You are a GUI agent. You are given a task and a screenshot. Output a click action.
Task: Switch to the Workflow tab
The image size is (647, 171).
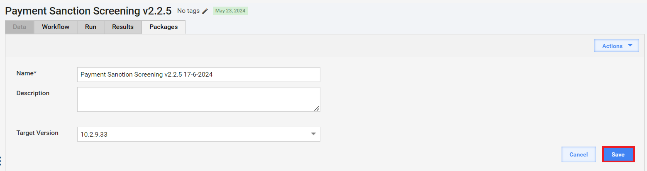(56, 27)
